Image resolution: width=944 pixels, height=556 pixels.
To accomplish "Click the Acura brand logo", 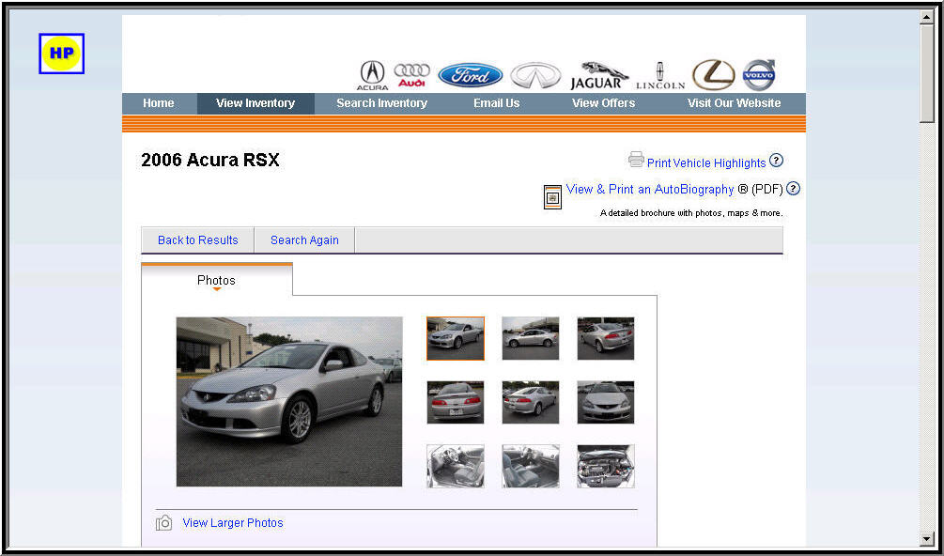I will coord(372,76).
